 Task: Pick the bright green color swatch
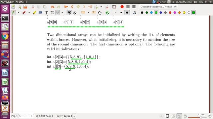pos(156,13)
